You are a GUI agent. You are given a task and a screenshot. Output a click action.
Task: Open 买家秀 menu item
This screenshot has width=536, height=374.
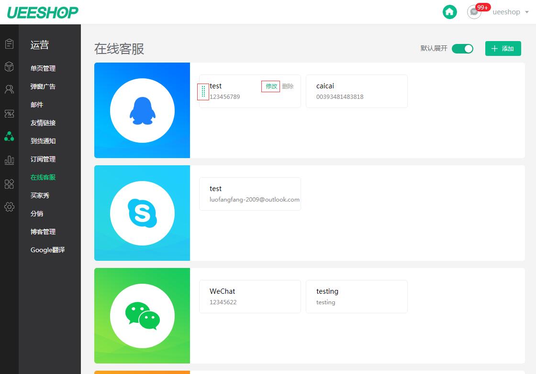[40, 195]
